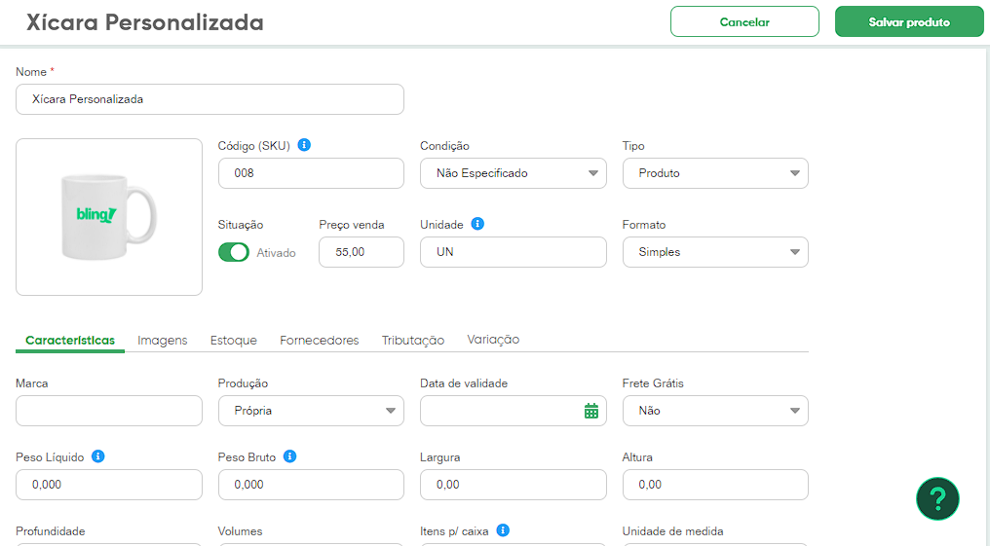Click the info icon next to Unidade

[x=477, y=224]
